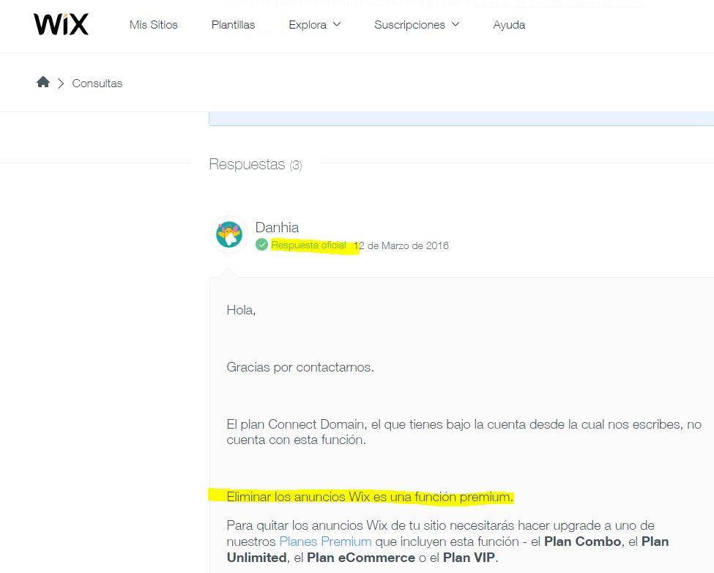
Task: Click the date 12 de Marzo de 2016
Action: pos(401,245)
